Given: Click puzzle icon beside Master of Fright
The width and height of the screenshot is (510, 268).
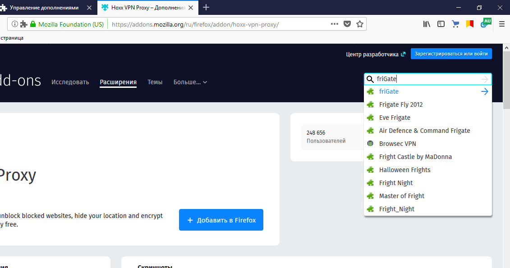Looking at the screenshot, I should 370,196.
